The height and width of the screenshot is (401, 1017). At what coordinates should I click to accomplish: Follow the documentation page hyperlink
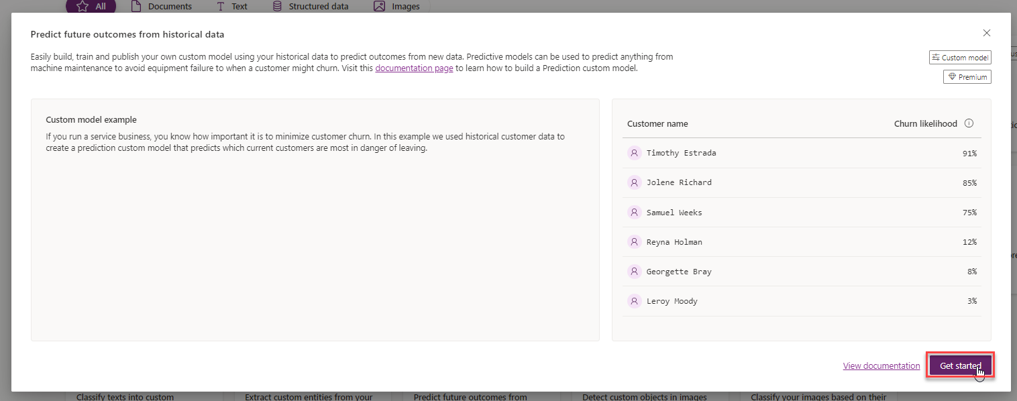click(x=414, y=68)
